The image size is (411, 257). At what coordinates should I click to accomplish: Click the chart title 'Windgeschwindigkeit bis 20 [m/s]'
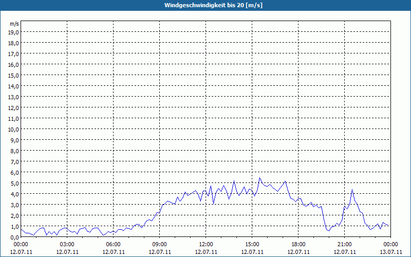(213, 5)
